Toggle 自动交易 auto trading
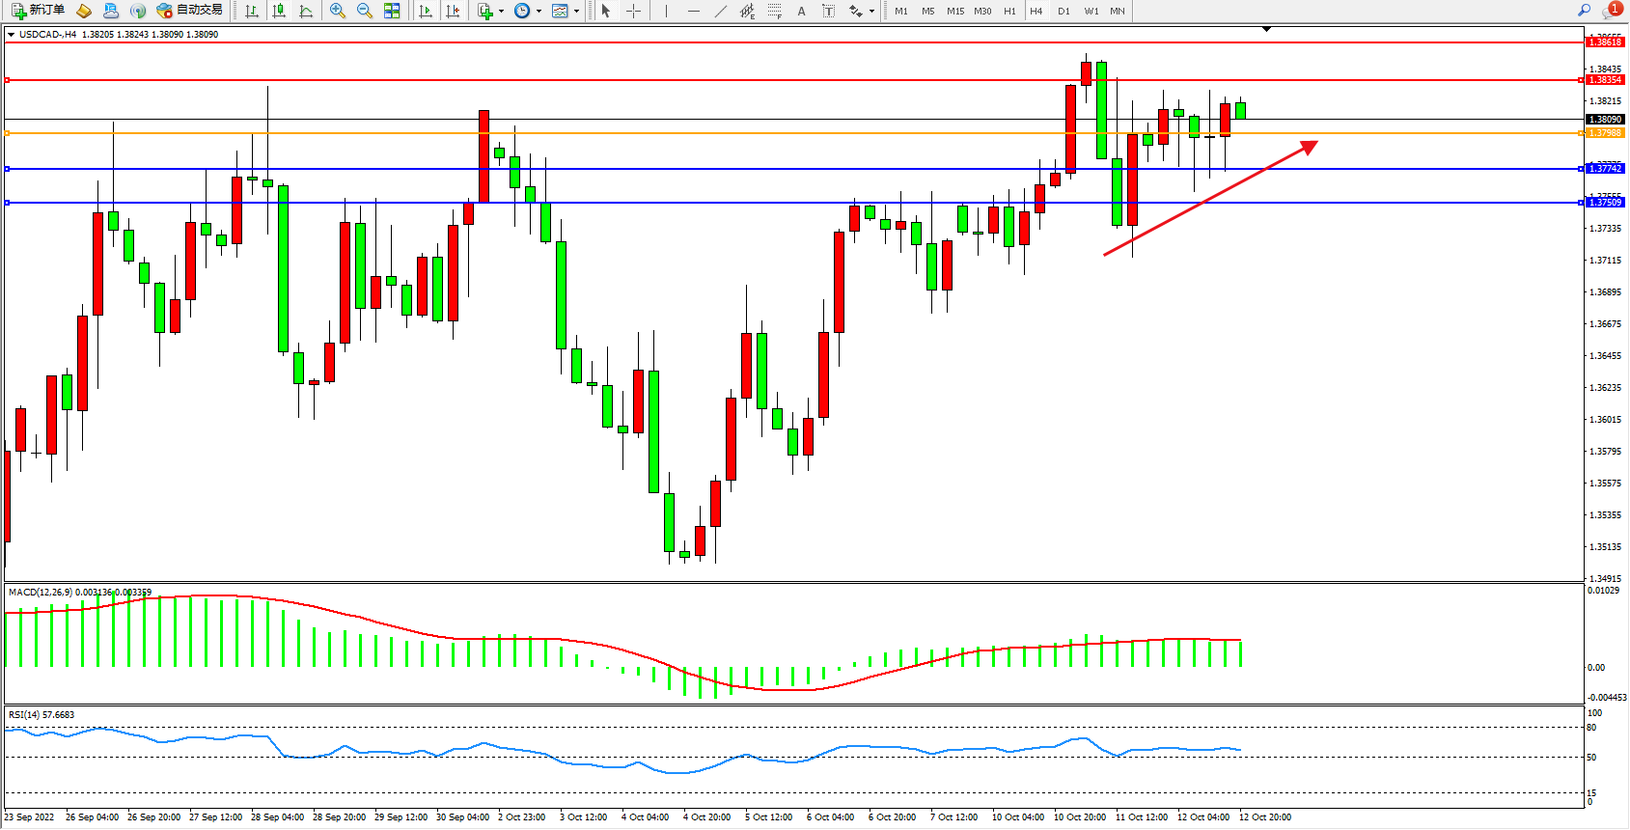The width and height of the screenshot is (1630, 830). pyautogui.click(x=190, y=11)
